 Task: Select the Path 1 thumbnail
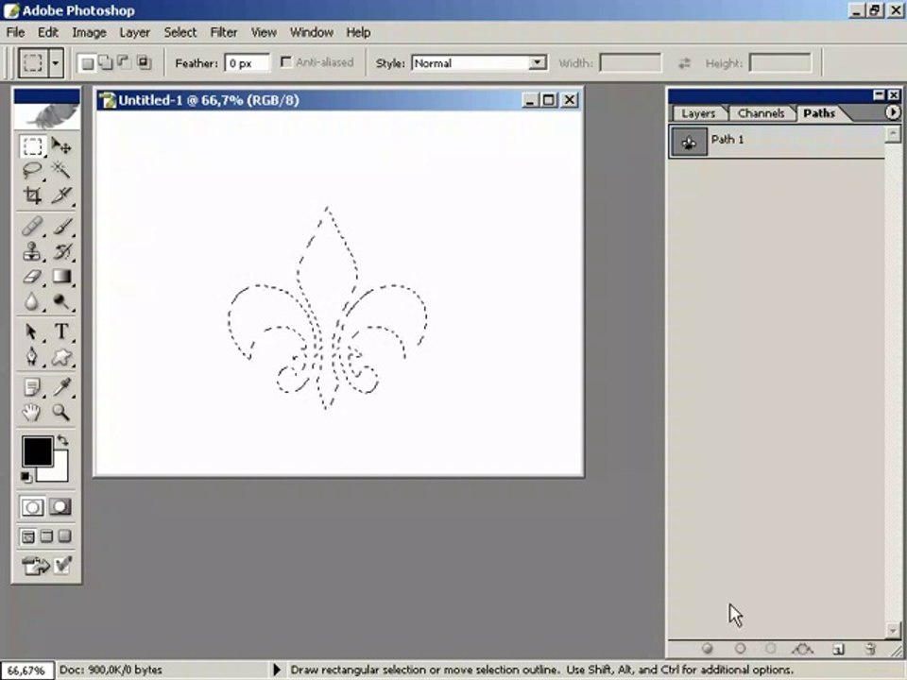pos(689,142)
